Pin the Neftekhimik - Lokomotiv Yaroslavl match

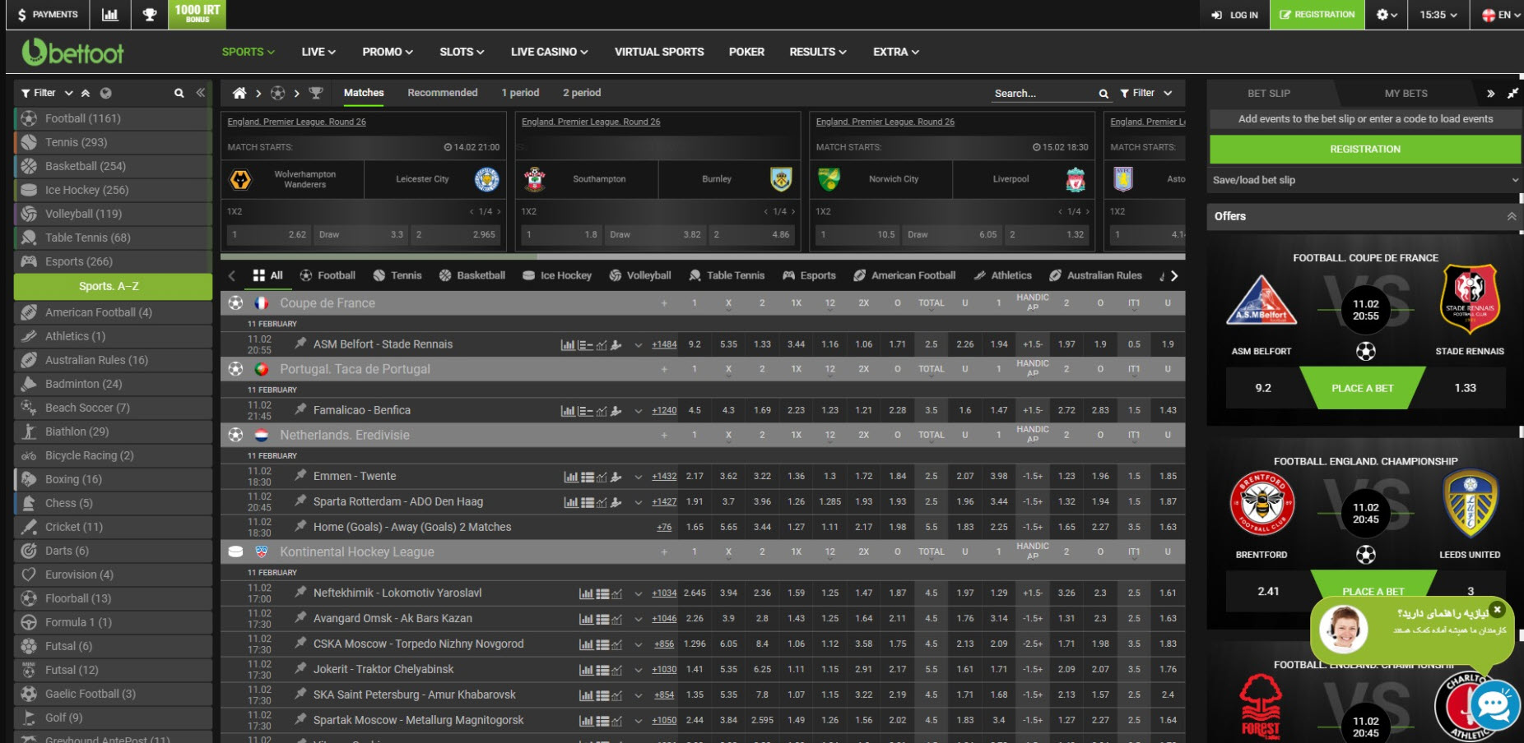[x=301, y=592]
